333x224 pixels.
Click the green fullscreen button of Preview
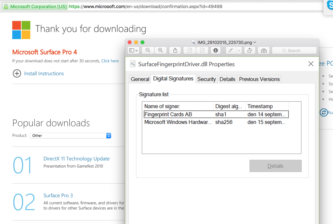143,42
